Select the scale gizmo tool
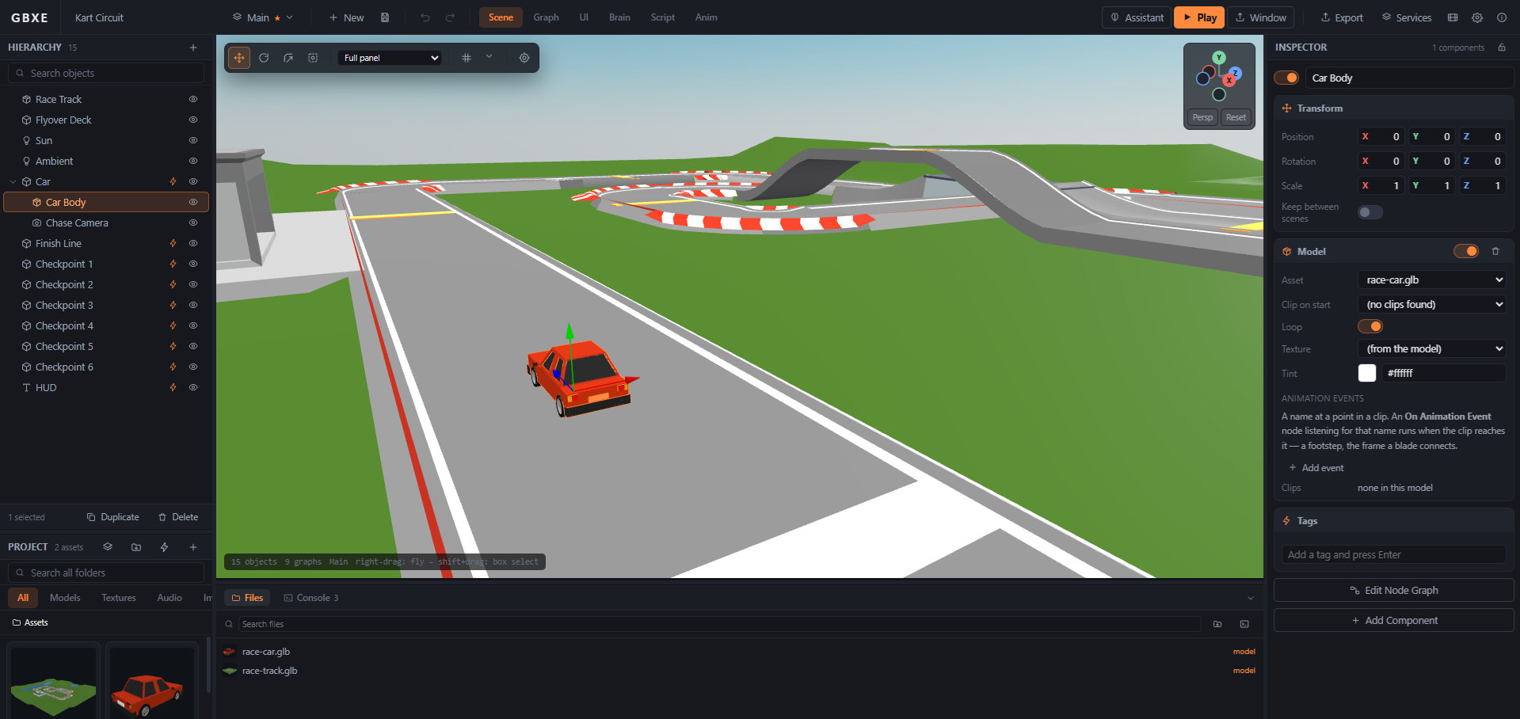The height and width of the screenshot is (719, 1520). pos(288,58)
